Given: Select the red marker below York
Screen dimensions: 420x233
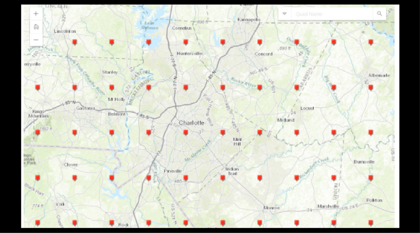Looking at the screenshot, I should click(75, 223).
